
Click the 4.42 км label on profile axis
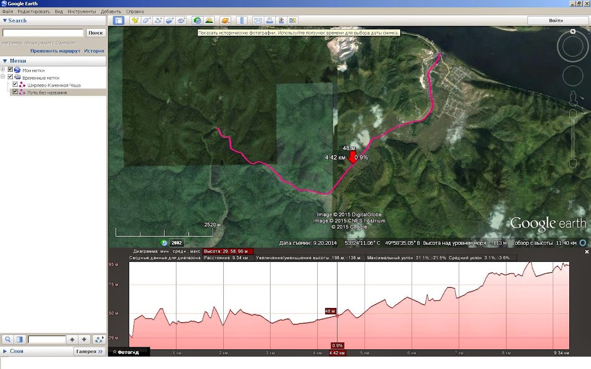point(336,353)
